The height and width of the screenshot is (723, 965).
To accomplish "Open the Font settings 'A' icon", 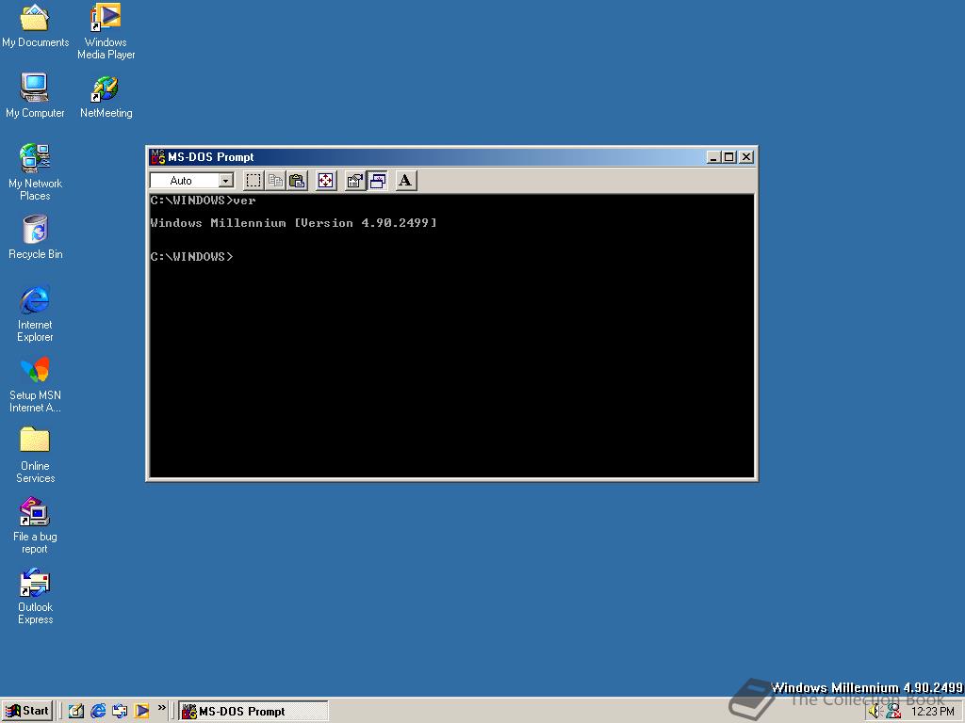I will (x=405, y=181).
